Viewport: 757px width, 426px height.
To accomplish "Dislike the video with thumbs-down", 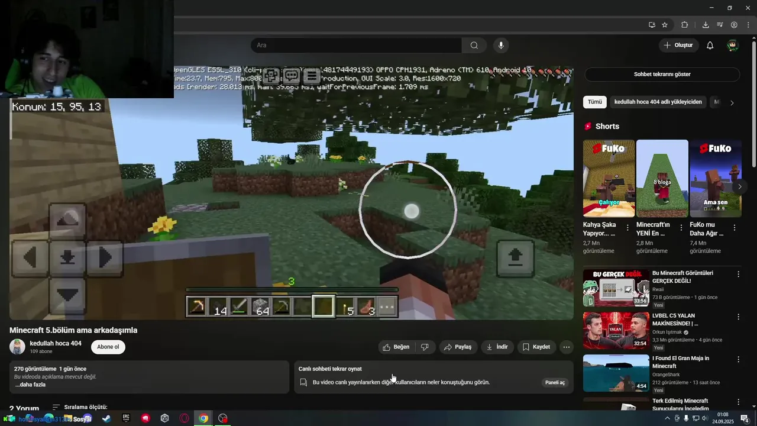I will point(425,347).
